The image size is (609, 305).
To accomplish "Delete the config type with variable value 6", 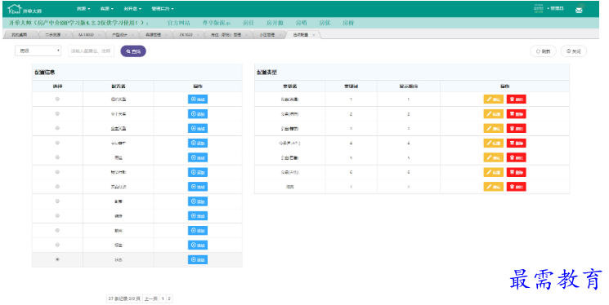I will tap(516, 172).
